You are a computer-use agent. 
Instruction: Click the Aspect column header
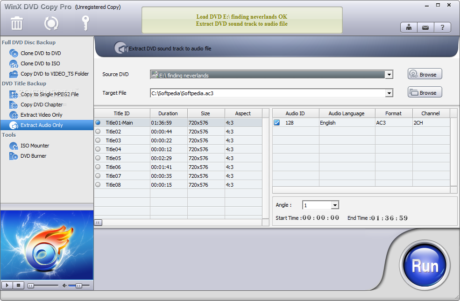pyautogui.click(x=243, y=113)
